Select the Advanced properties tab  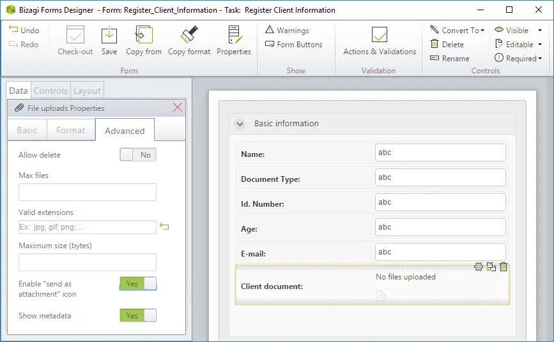coord(125,130)
